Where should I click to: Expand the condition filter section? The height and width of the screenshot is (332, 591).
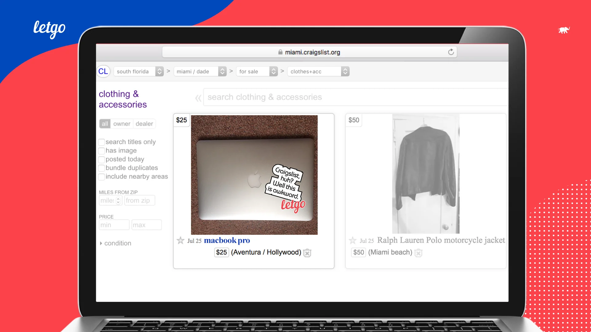click(x=115, y=243)
